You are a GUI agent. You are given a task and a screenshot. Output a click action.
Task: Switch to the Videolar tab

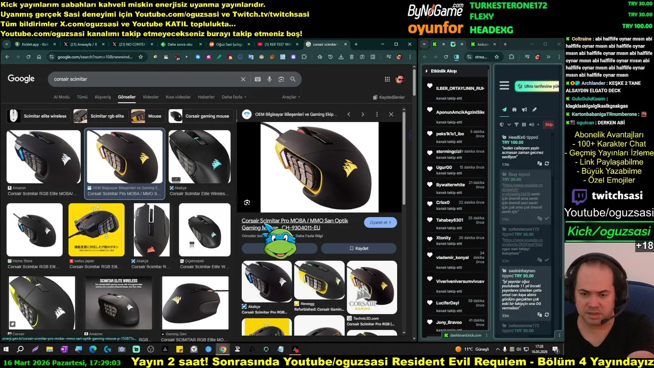click(151, 97)
